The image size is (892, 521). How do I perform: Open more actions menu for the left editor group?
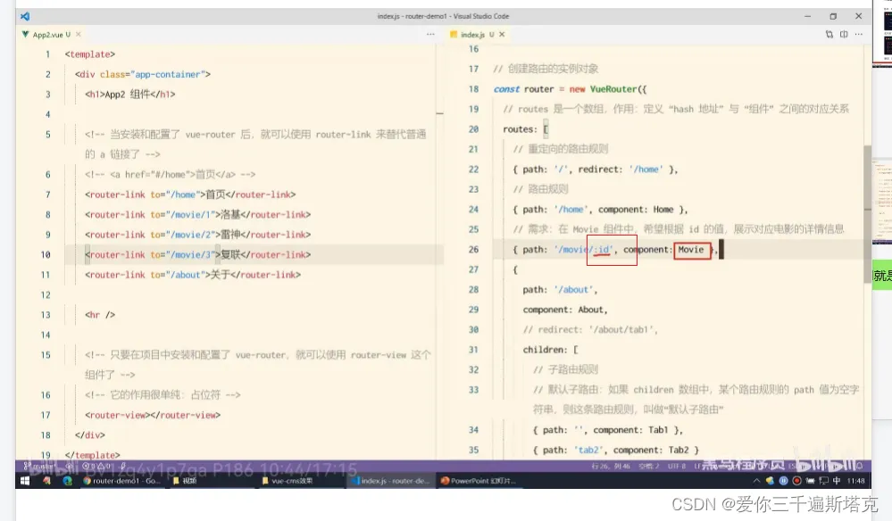pos(430,35)
